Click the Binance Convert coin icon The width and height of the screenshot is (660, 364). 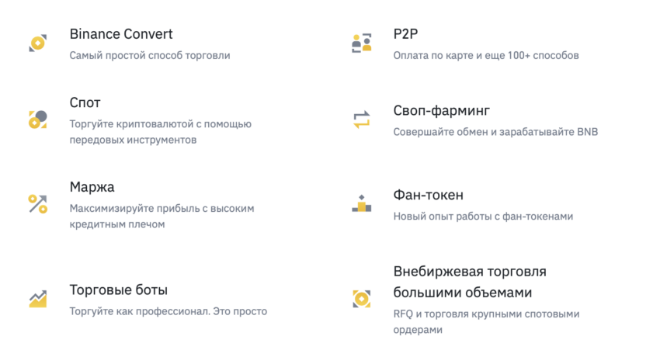[x=37, y=43]
